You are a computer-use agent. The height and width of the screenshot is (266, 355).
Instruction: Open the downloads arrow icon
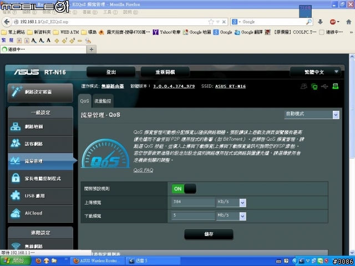(320, 22)
